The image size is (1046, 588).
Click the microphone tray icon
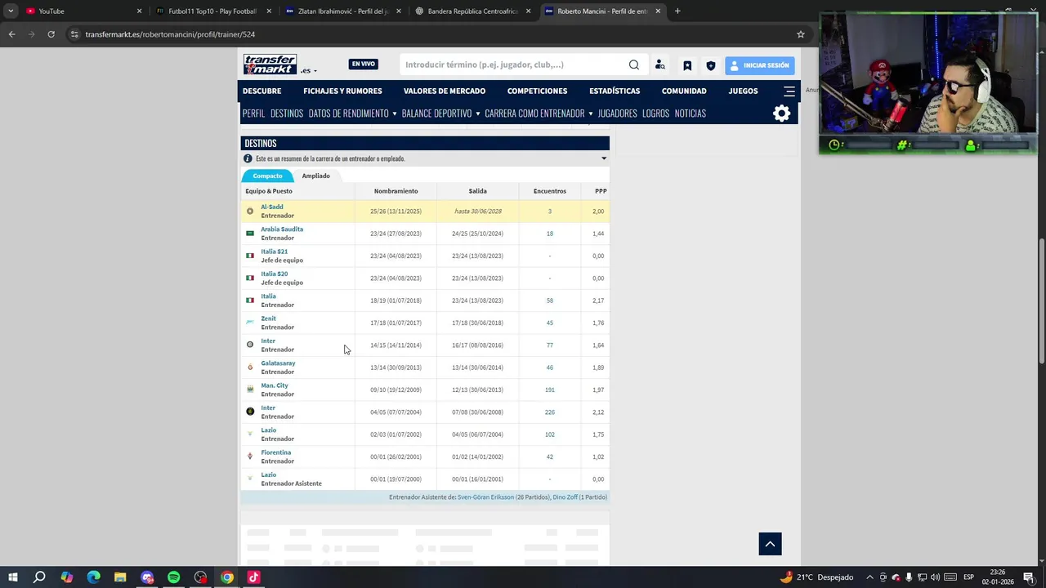[909, 577]
